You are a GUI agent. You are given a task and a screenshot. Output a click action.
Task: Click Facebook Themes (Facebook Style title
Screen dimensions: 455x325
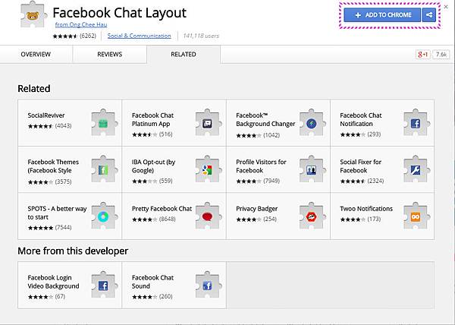click(53, 166)
